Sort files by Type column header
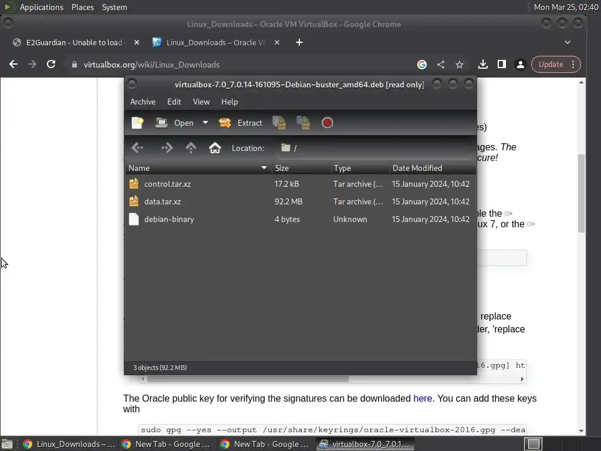 (360, 168)
